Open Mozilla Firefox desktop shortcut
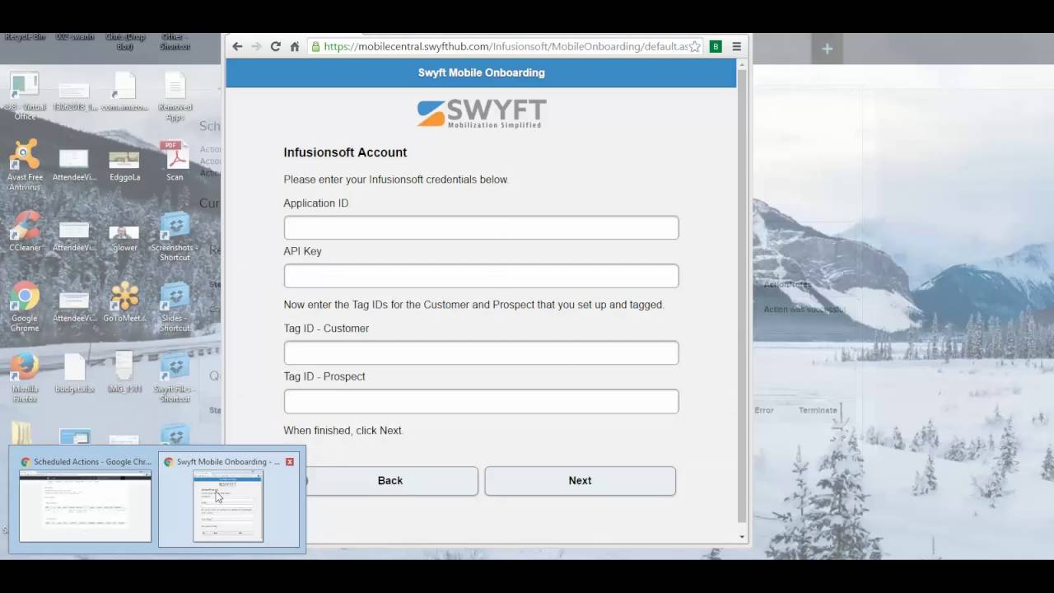The height and width of the screenshot is (593, 1054). point(25,378)
